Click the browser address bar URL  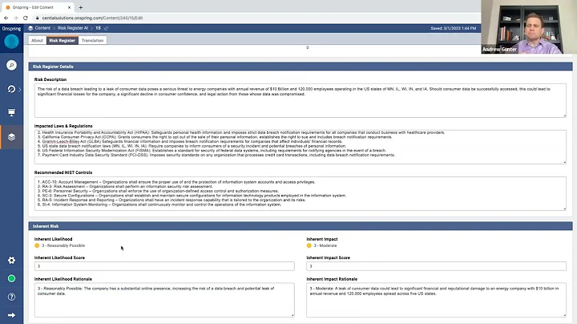92,18
